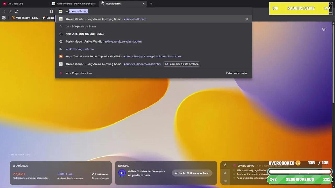Click 'Pulsa ↑ para resaltar' hint text

click(x=237, y=73)
